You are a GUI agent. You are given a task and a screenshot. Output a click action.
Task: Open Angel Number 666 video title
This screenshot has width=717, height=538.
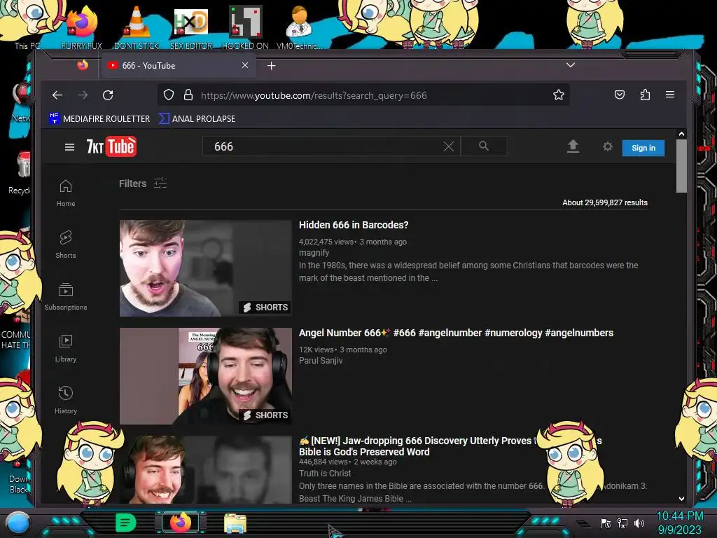[x=456, y=333]
